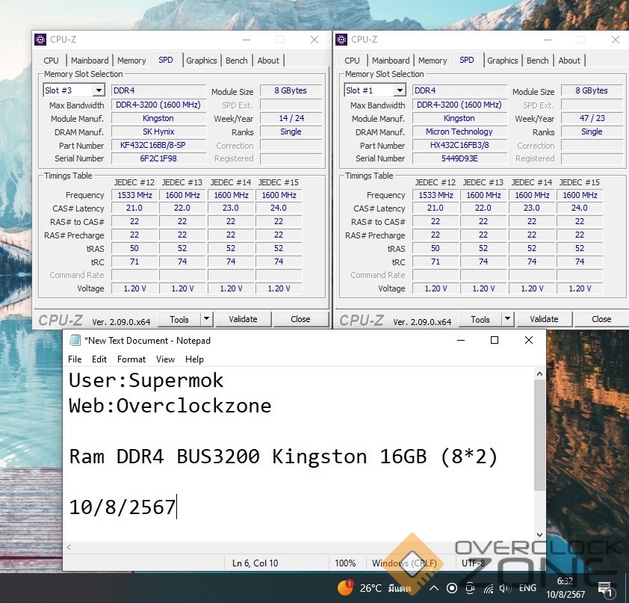
Task: Click the DDR4-3200 (1600 MHz) bandwidth for Slot #1
Action: [459, 105]
